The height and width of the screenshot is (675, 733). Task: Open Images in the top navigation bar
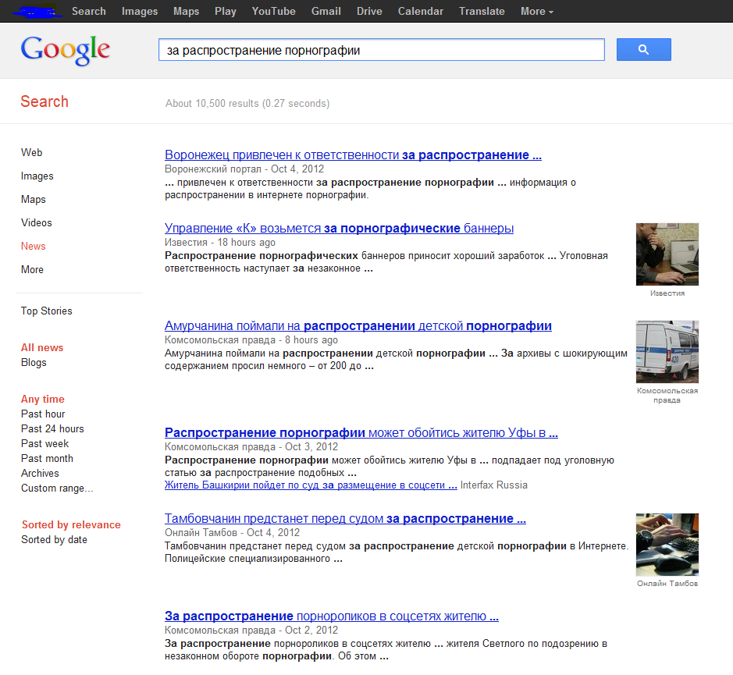(x=140, y=11)
